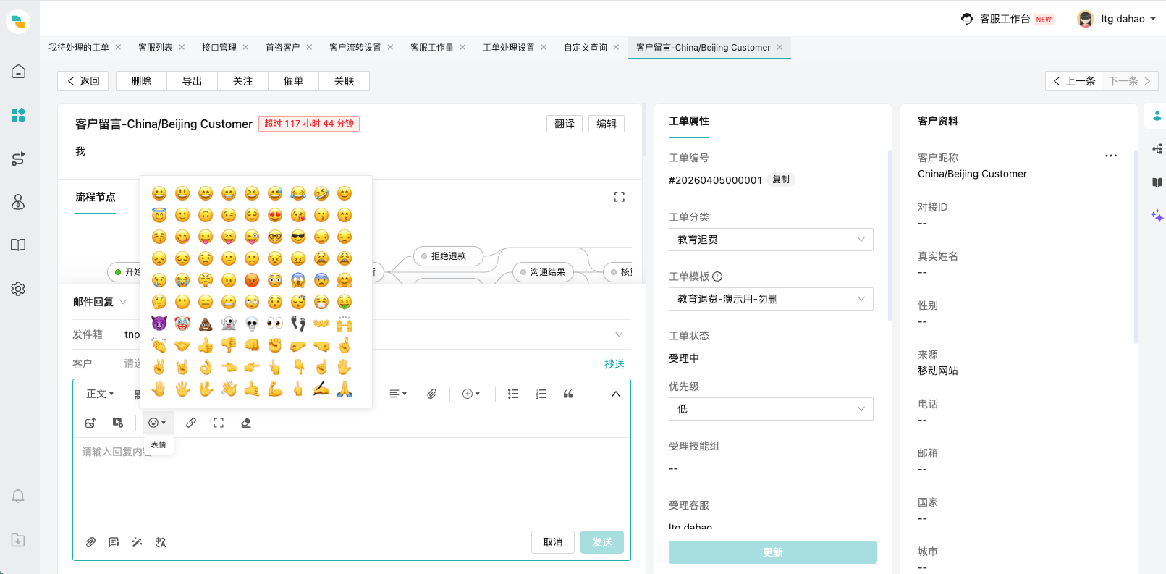
Task: Open the ticket workspace icon in left sidebar
Action: [x=18, y=115]
